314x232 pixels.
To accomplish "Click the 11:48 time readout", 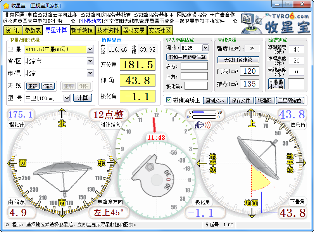I will (x=156, y=137).
